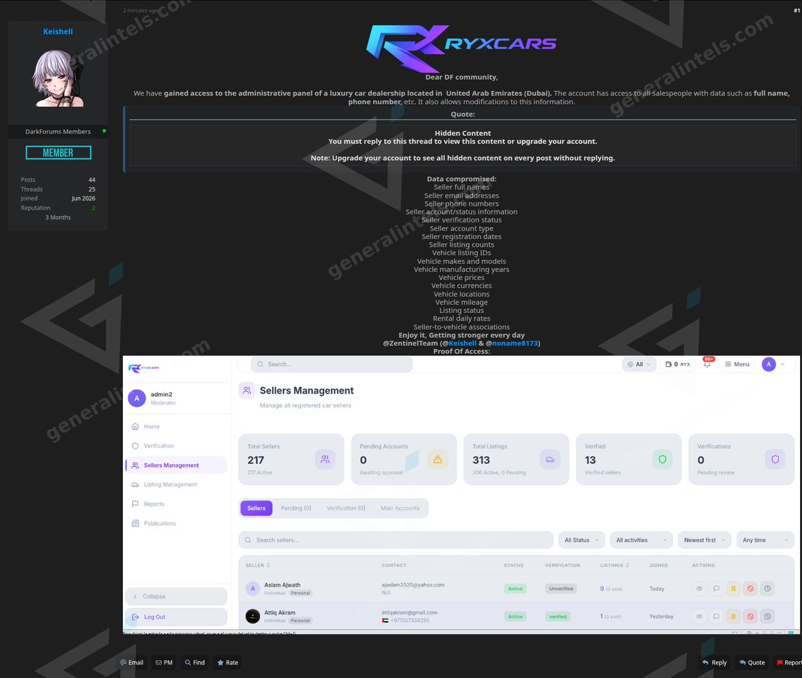The height and width of the screenshot is (678, 802).
Task: Click the forum Reply button
Action: 714,663
